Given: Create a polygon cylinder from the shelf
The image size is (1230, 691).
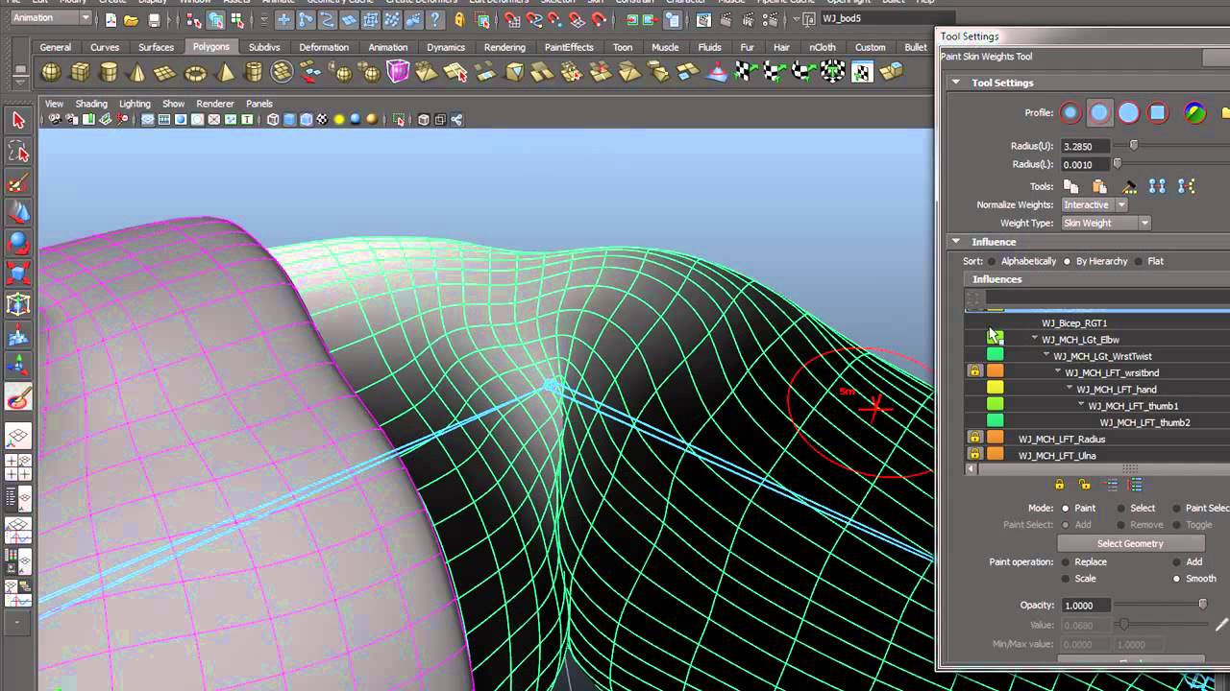Looking at the screenshot, I should (x=109, y=72).
